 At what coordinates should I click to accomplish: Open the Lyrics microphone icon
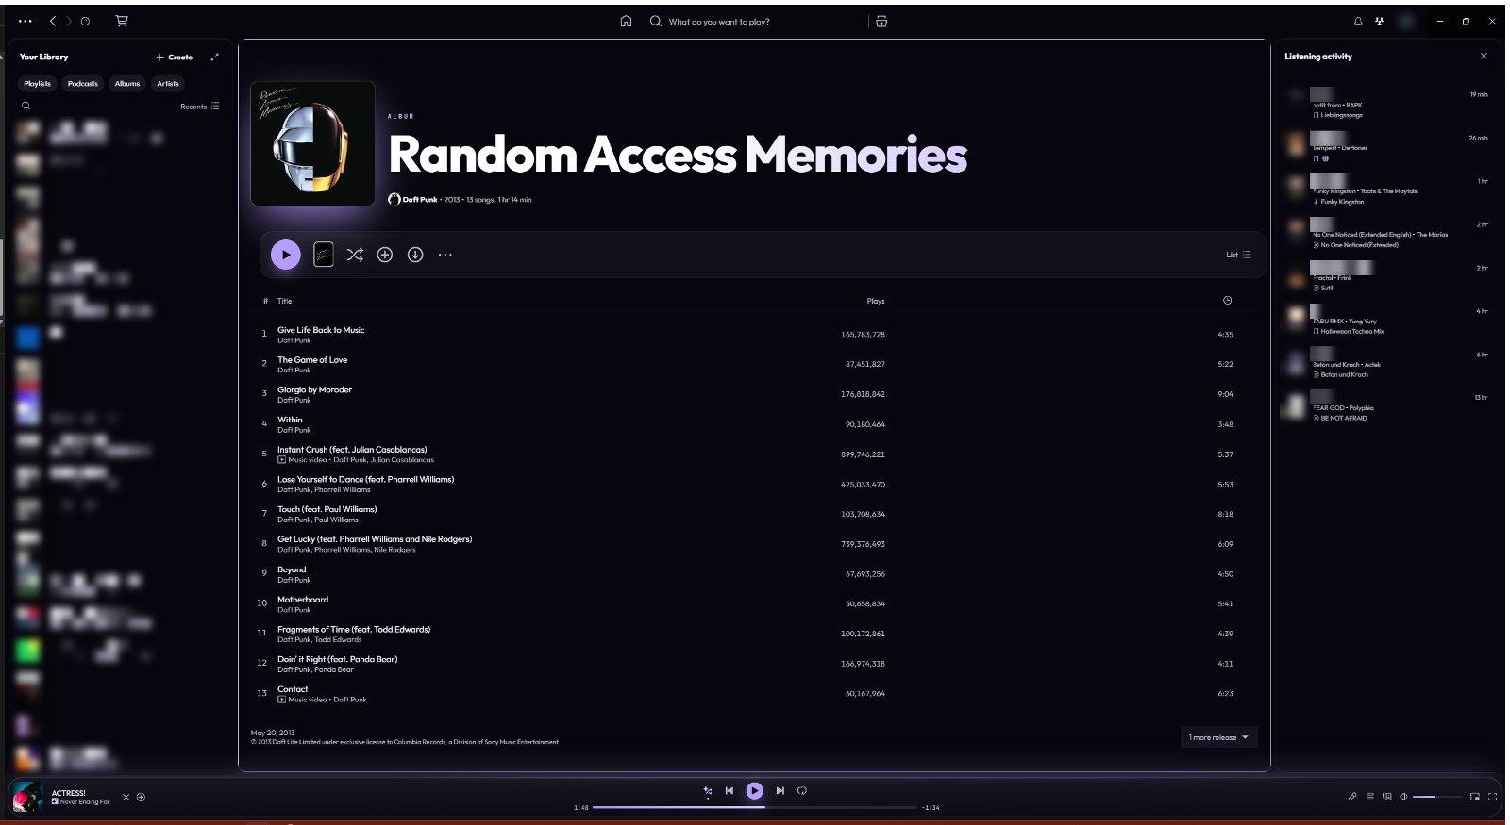coord(1352,797)
